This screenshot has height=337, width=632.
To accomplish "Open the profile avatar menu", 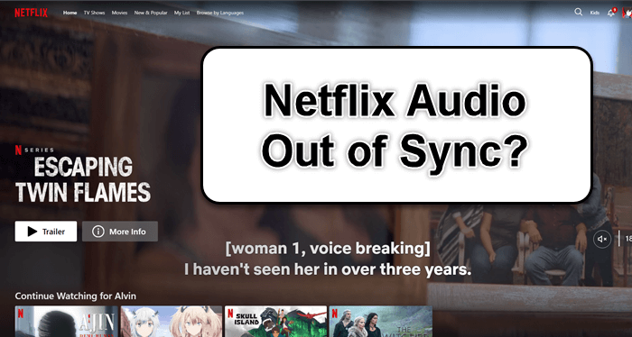I will pos(627,13).
